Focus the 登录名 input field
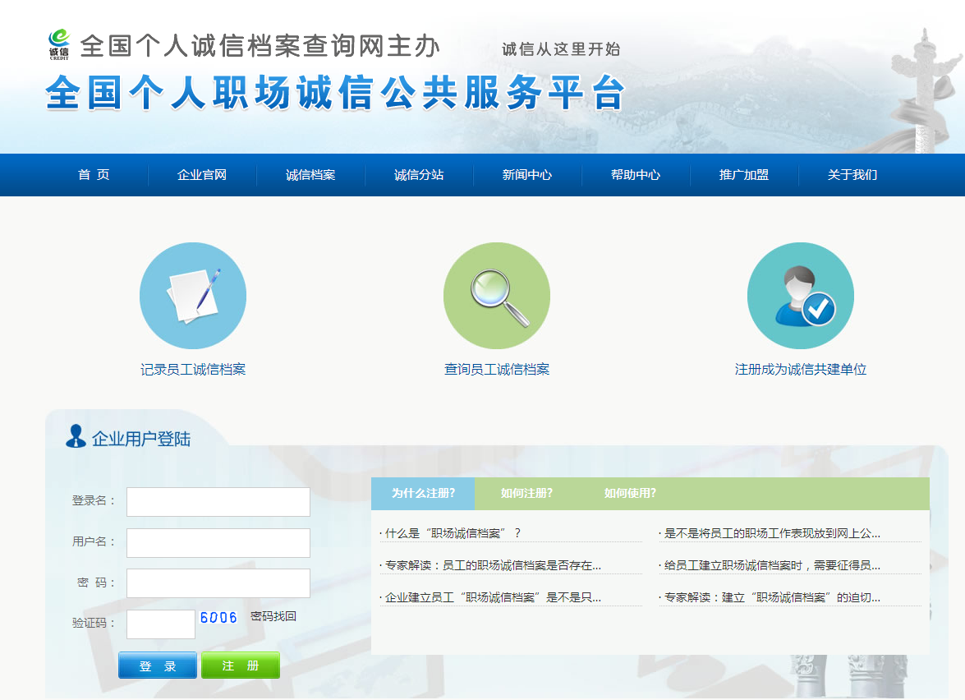This screenshot has height=700, width=965. click(x=218, y=502)
